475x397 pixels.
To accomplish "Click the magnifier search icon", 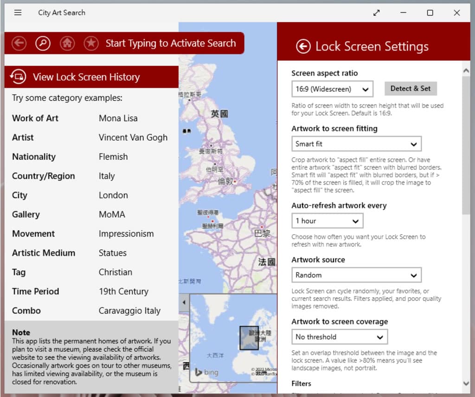I will 43,43.
